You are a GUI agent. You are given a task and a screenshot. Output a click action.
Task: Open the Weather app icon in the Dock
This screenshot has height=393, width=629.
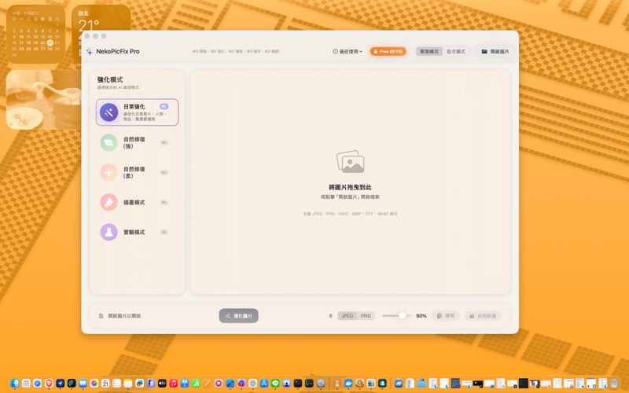tap(399, 383)
